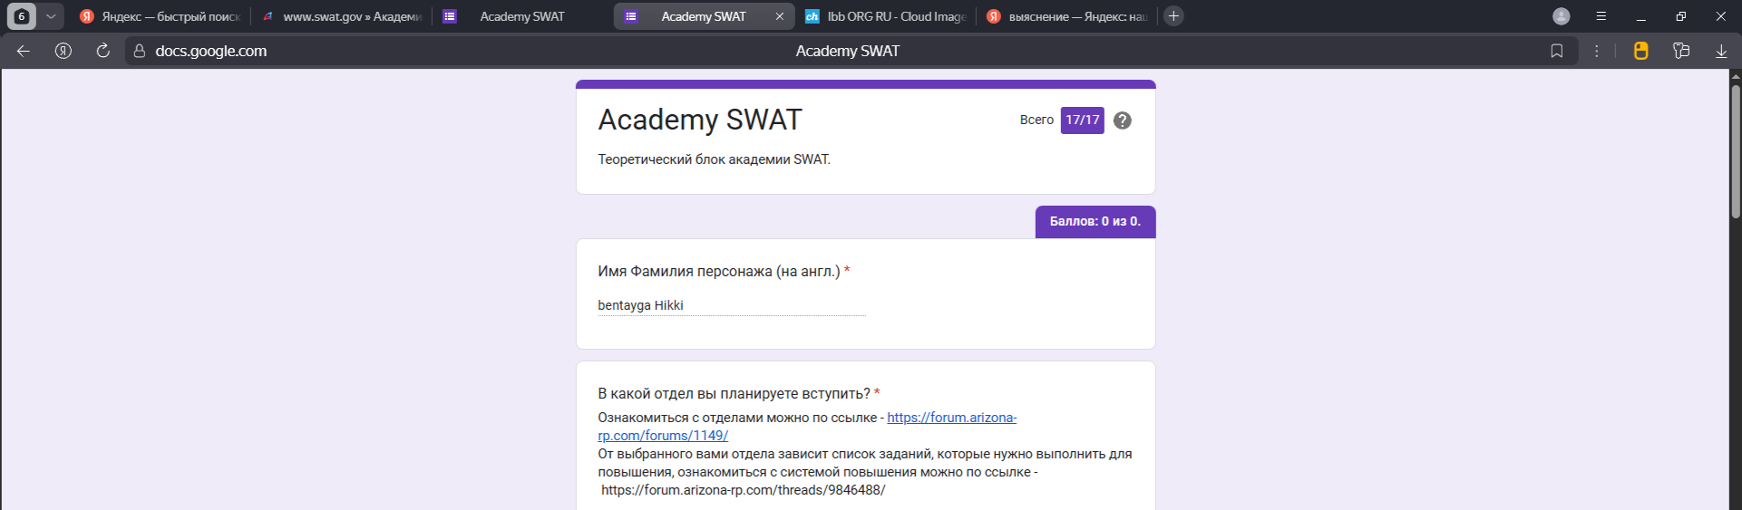
Task: Expand the tab groups dropdown arrow
Action: 51,16
